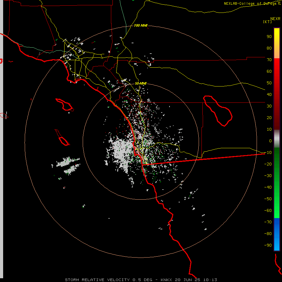Click the NEXLAB-College of DuPage credit text
The height and width of the screenshot is (282, 282).
[x=252, y=3]
